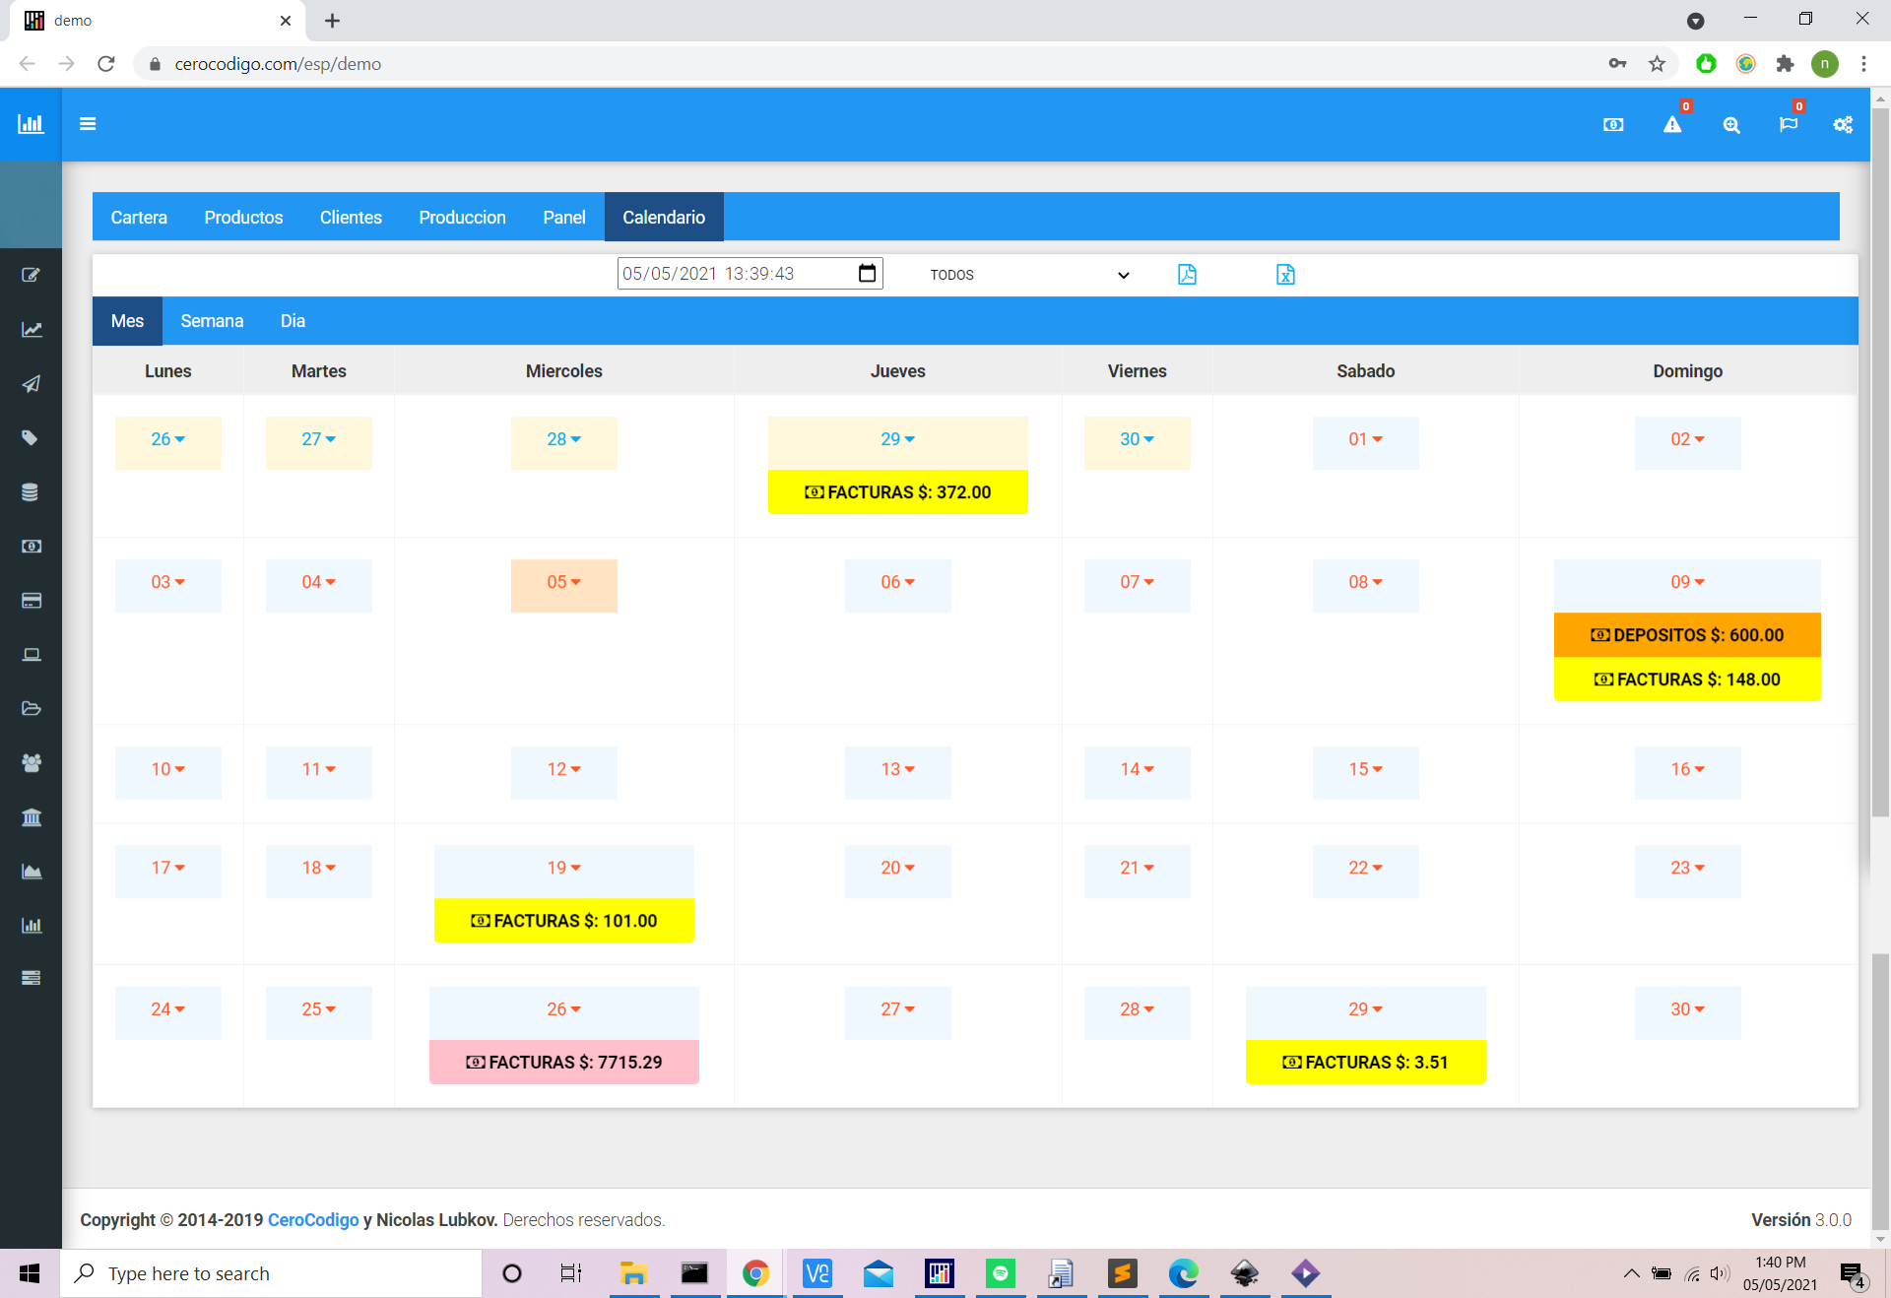1891x1298 pixels.
Task: Click the CeroCodigo footer link
Action: click(x=313, y=1220)
